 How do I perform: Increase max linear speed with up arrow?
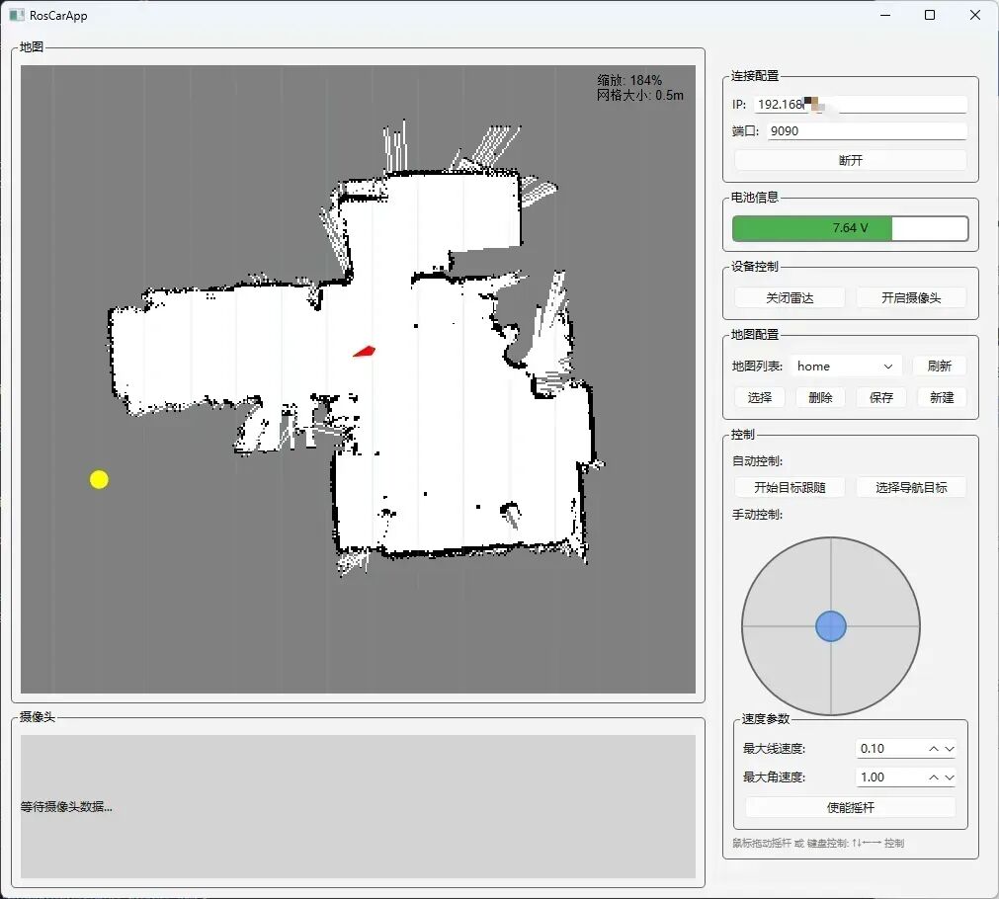934,749
